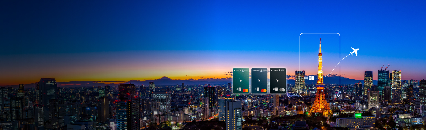Screen dimensions: 426x130
Task: Click the Mastercard logo on the green card
Action: (x=245, y=91)
